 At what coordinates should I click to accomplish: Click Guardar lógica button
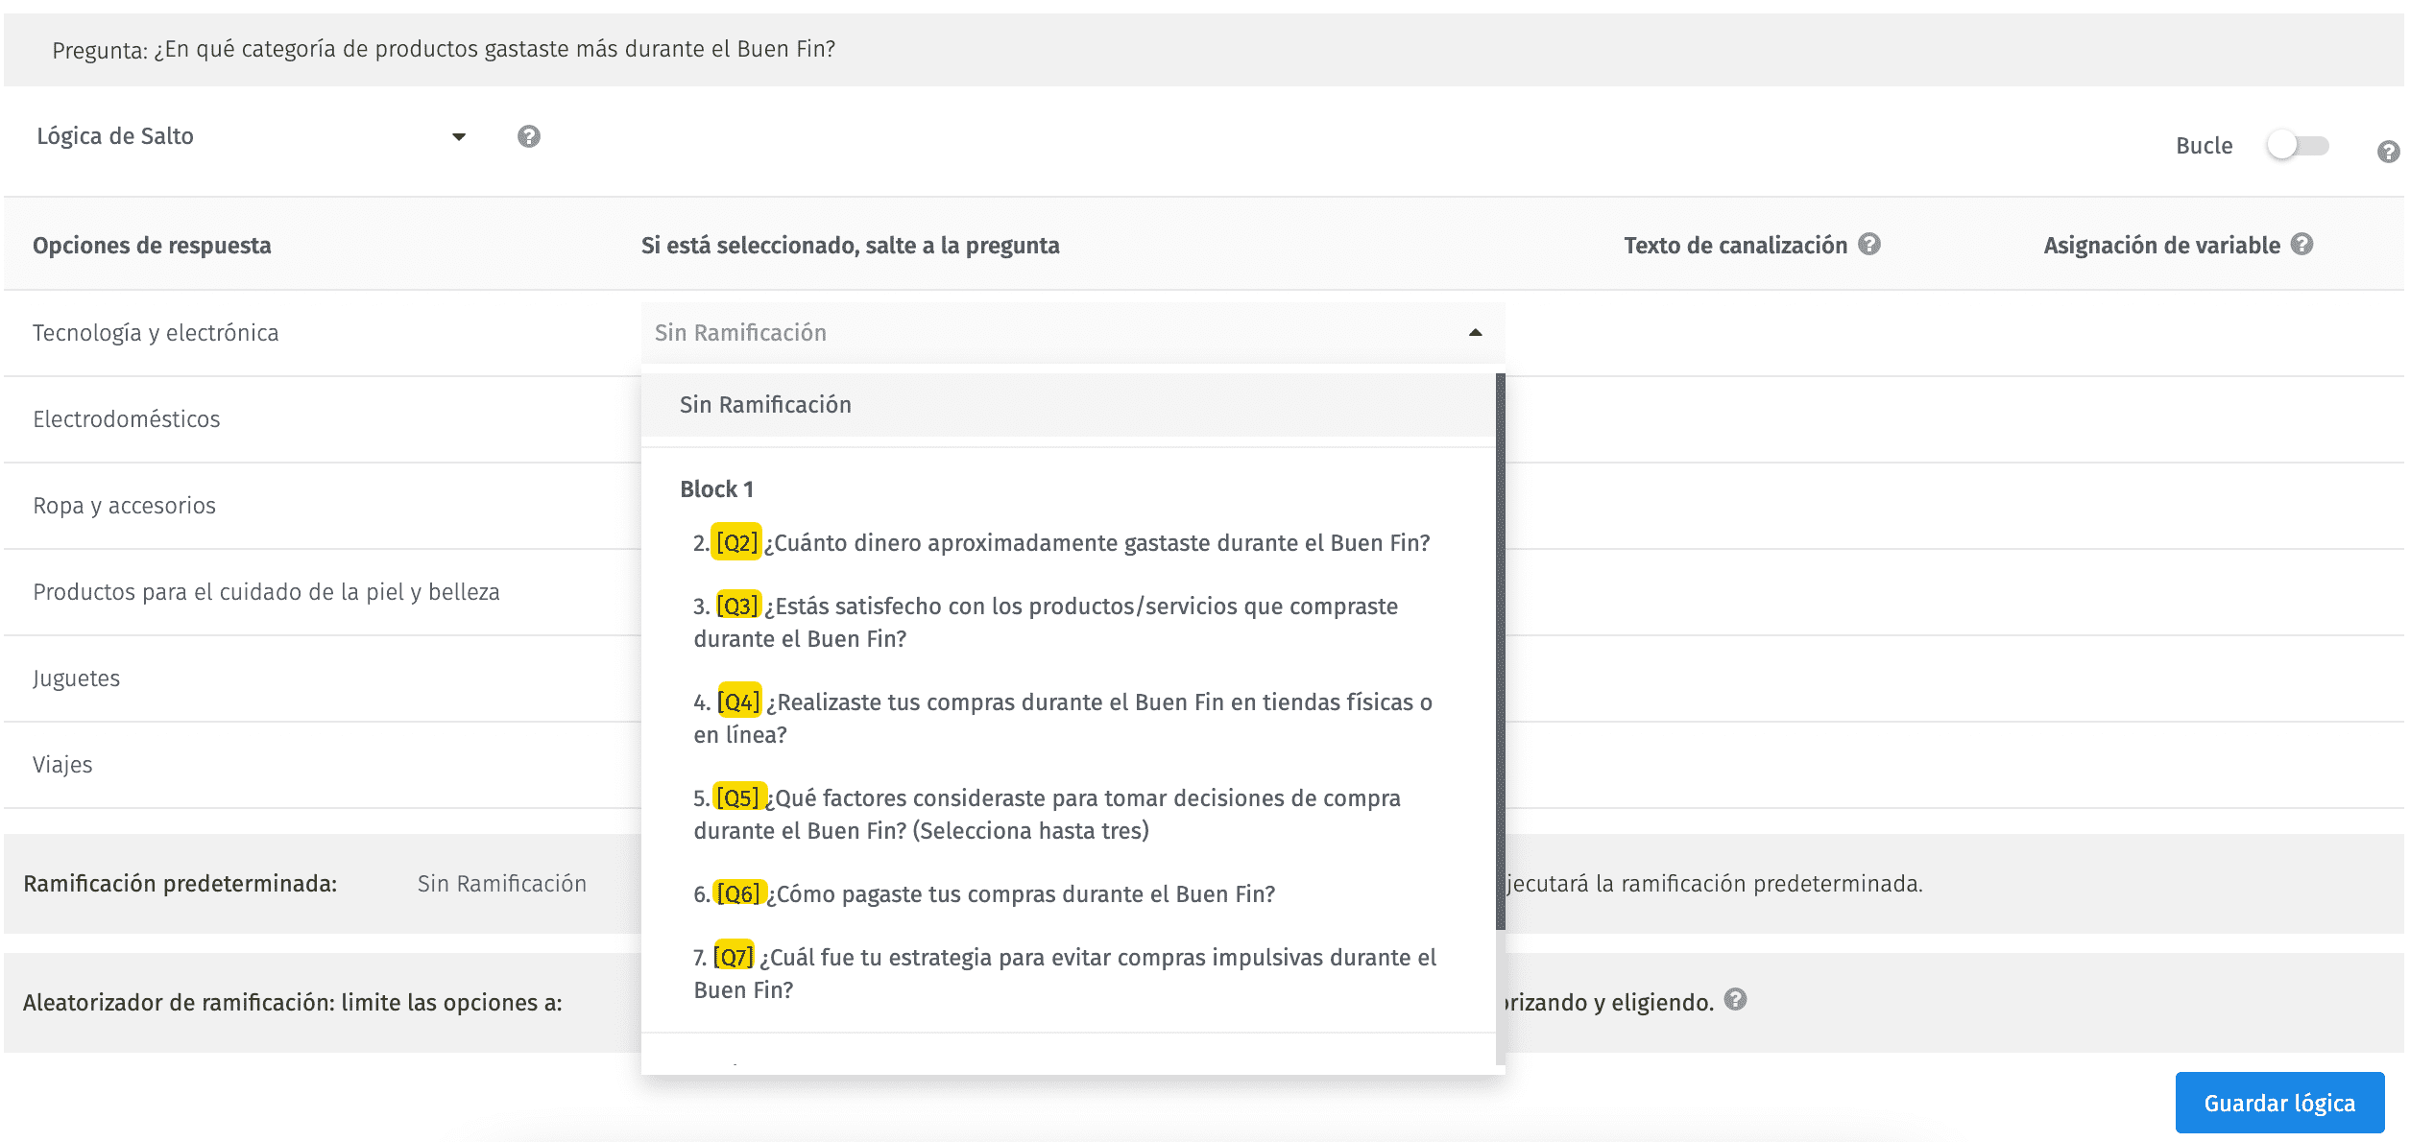2278,1103
